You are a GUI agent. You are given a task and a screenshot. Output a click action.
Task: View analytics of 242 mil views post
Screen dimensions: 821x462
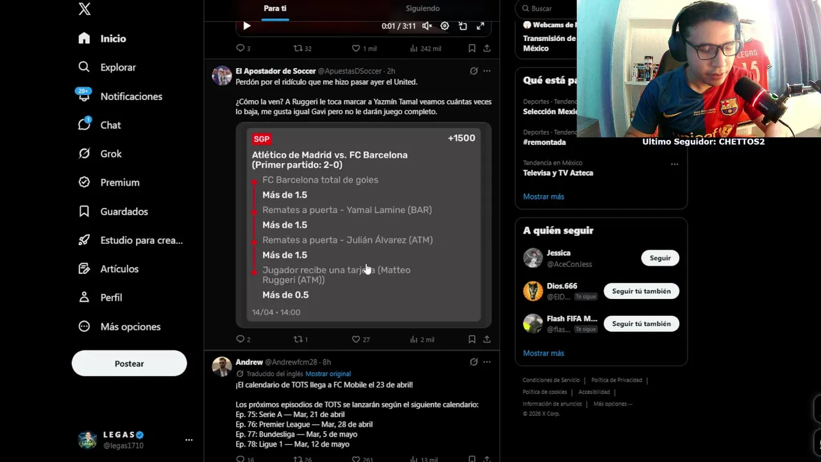click(x=425, y=48)
